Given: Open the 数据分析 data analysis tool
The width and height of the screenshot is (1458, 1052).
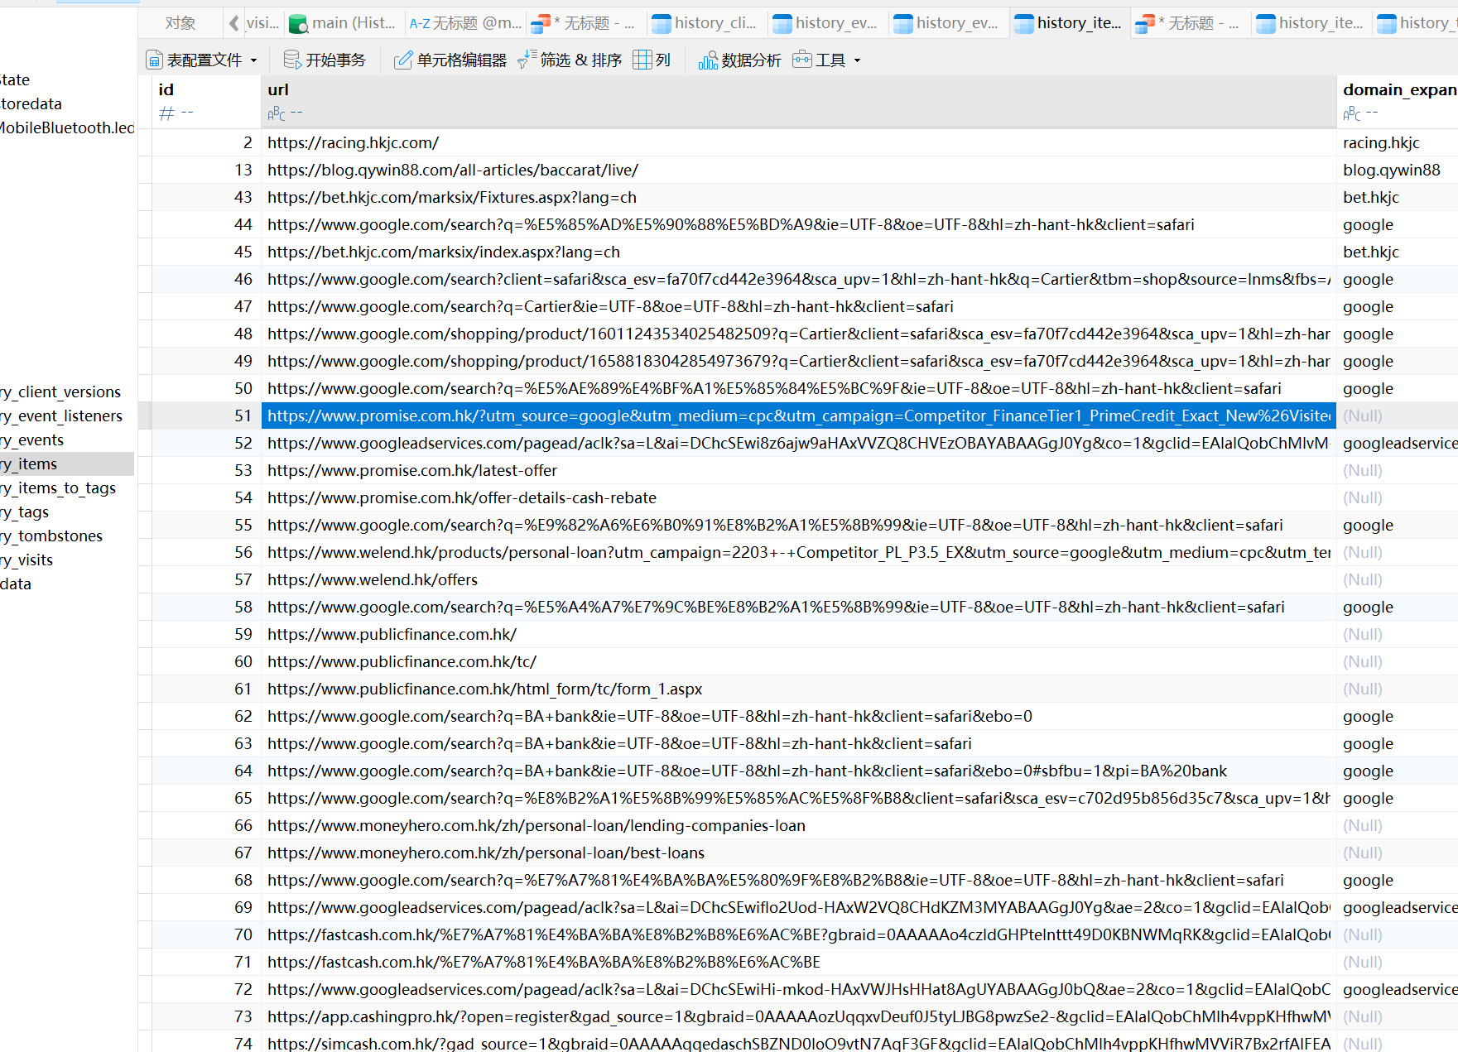Looking at the screenshot, I should (740, 60).
